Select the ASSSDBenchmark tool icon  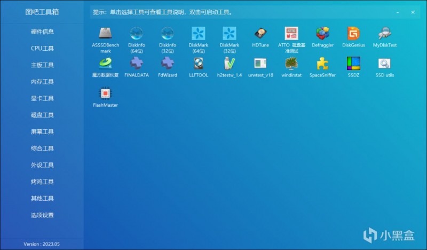pyautogui.click(x=105, y=33)
